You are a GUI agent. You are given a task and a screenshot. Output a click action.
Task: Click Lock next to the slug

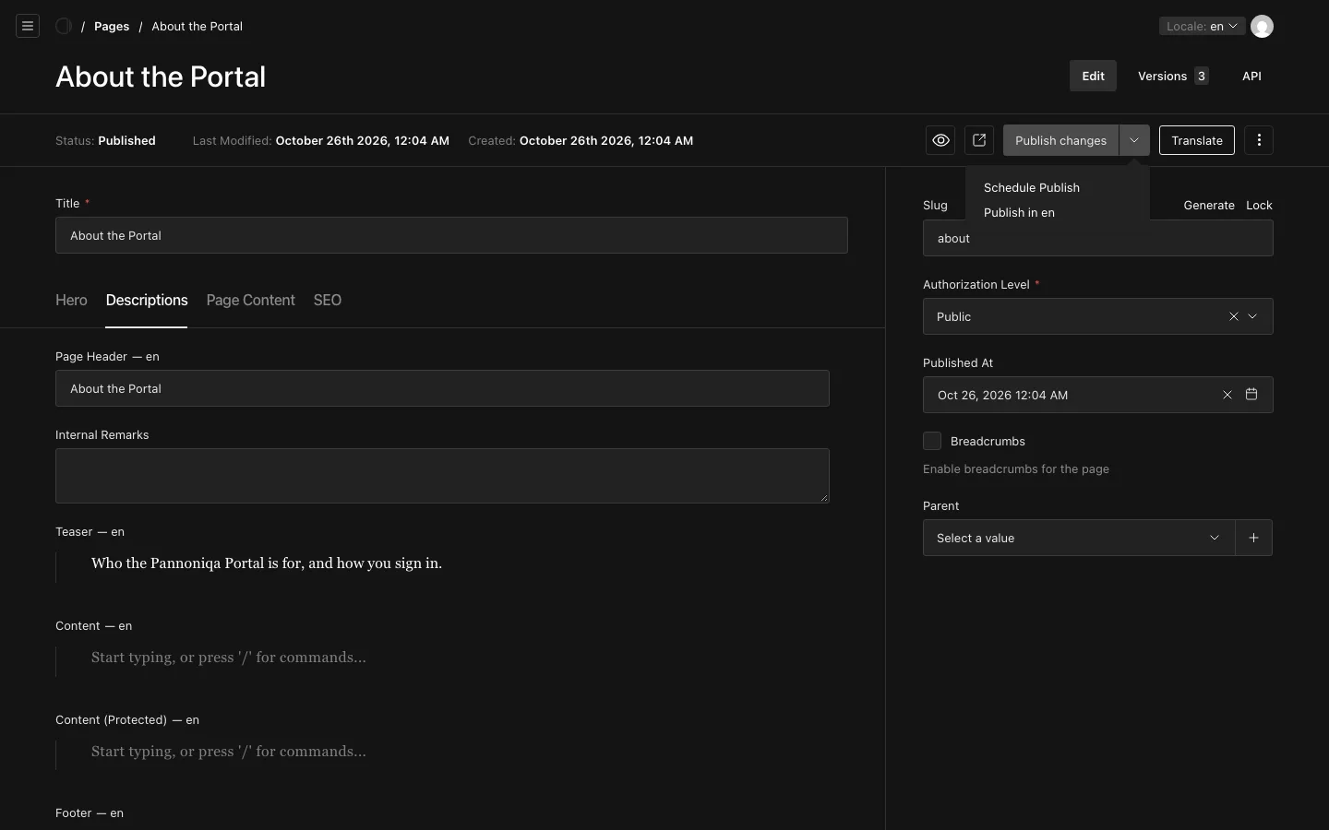point(1259,205)
